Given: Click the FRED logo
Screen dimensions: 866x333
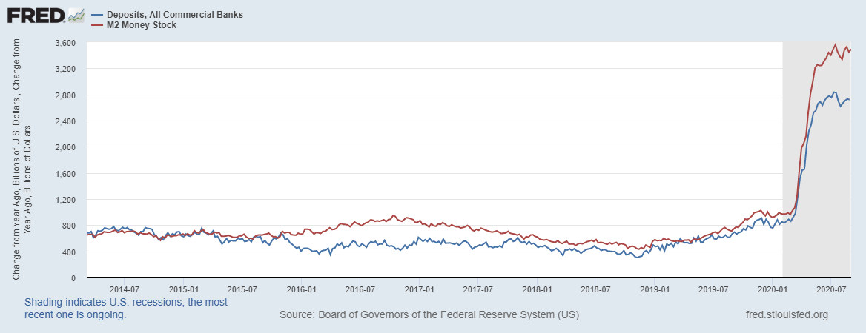Looking at the screenshot, I should pos(34,16).
